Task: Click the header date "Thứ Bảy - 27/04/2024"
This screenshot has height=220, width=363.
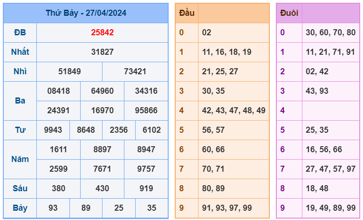Action: 86,13
